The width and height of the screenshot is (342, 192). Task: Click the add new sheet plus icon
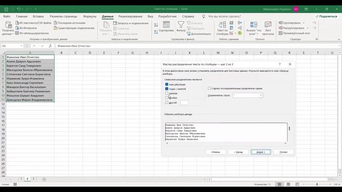44,179
